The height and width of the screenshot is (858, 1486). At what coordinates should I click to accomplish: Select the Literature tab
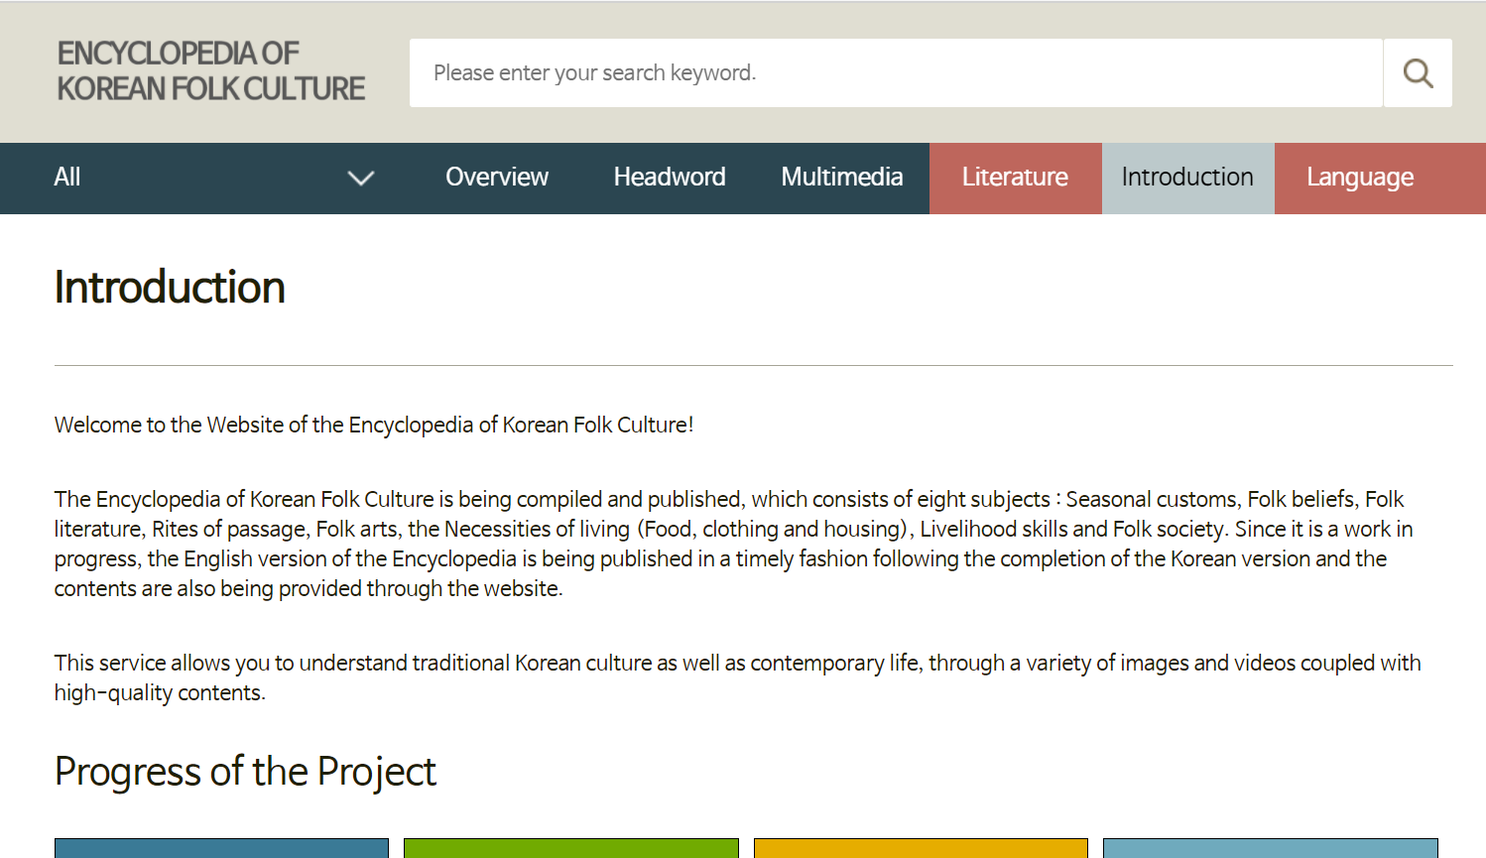click(1015, 179)
